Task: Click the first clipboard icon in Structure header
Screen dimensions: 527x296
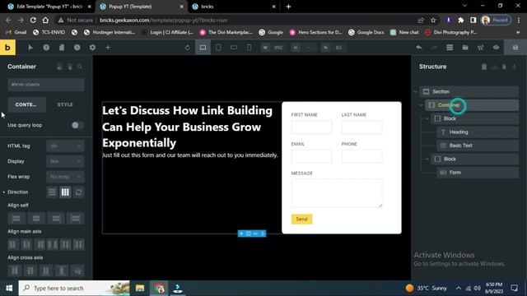Action: (484, 67)
